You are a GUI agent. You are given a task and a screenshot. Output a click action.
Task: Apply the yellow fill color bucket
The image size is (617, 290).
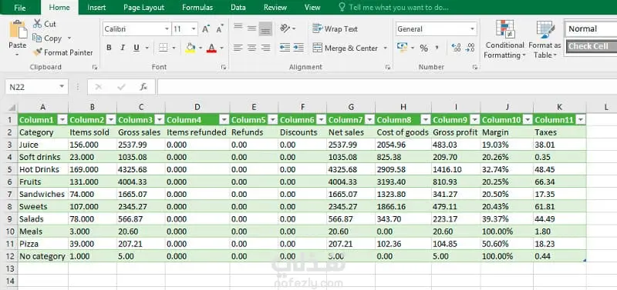click(190, 48)
